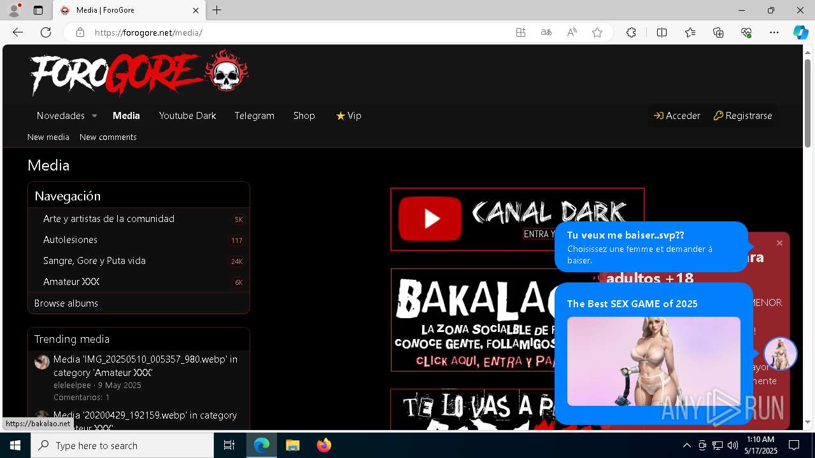Open the taskbar volume control

732,445
